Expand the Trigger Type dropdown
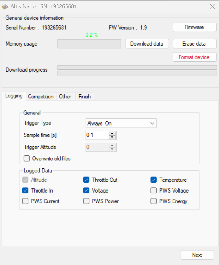The height and width of the screenshot is (265, 219). point(121,123)
